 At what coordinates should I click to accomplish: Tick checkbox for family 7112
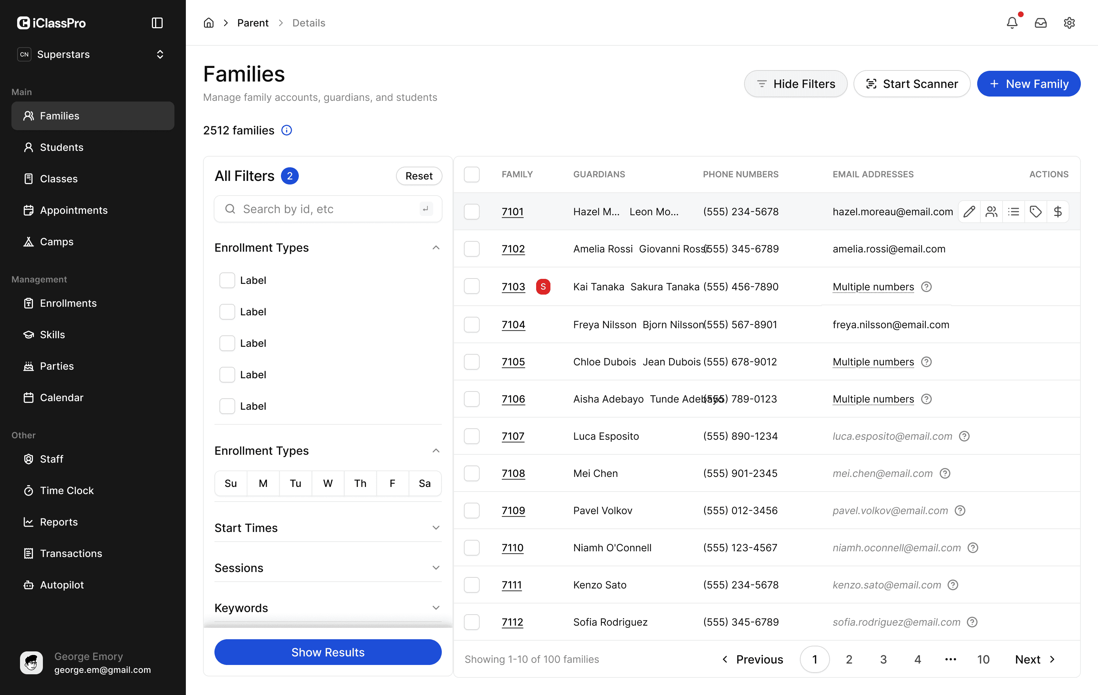[471, 622]
